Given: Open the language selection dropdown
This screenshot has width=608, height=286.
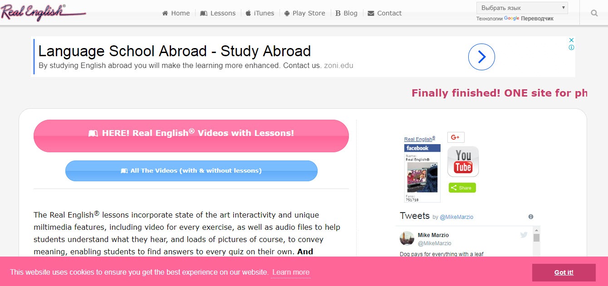Looking at the screenshot, I should click(x=522, y=8).
